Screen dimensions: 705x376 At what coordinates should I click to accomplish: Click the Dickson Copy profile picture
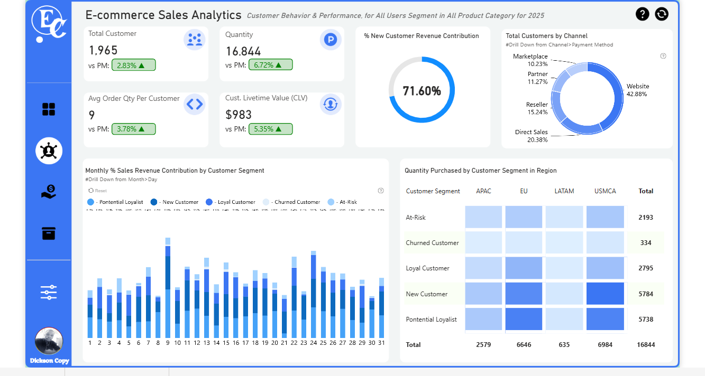coord(49,341)
